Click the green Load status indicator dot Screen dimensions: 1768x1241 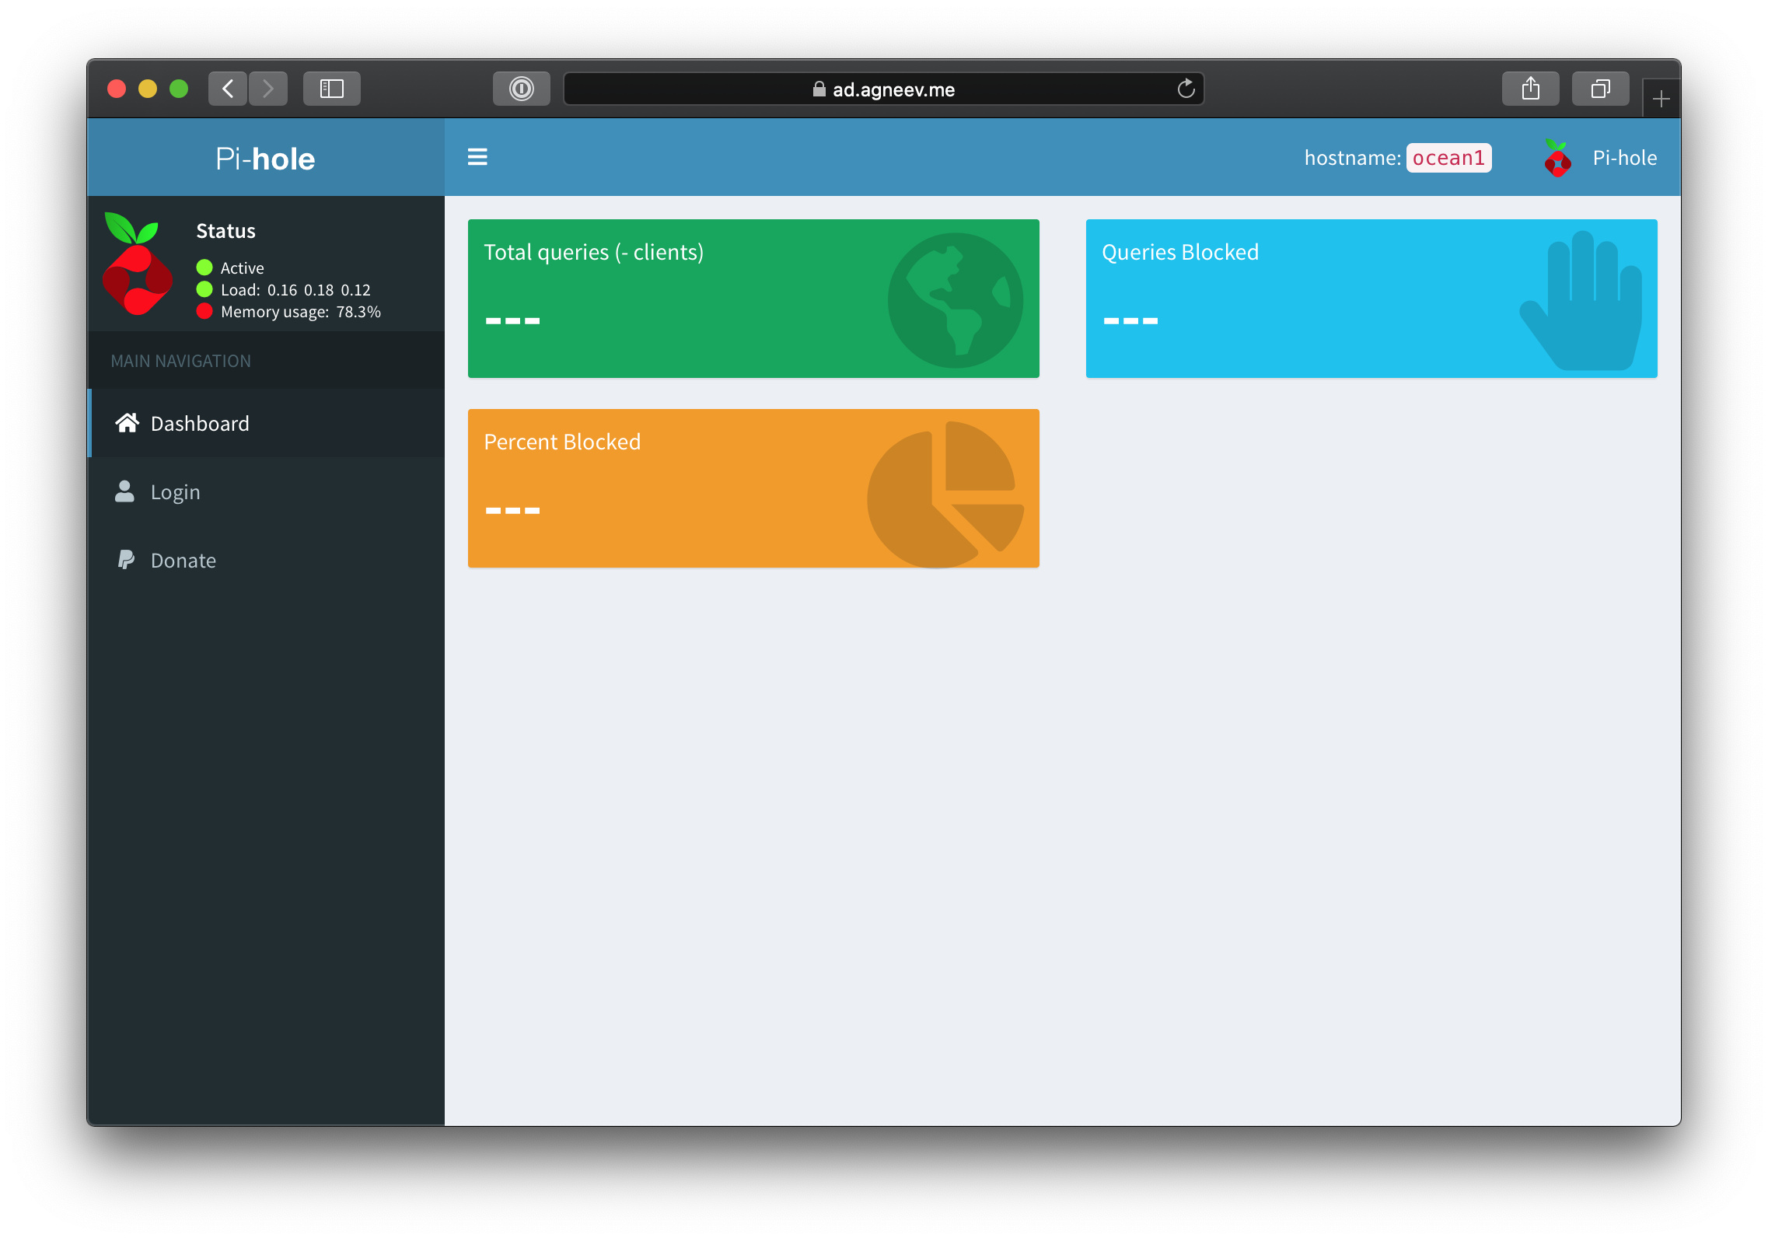pos(204,289)
